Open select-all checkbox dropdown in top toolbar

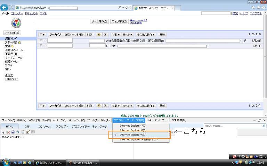pos(42,35)
